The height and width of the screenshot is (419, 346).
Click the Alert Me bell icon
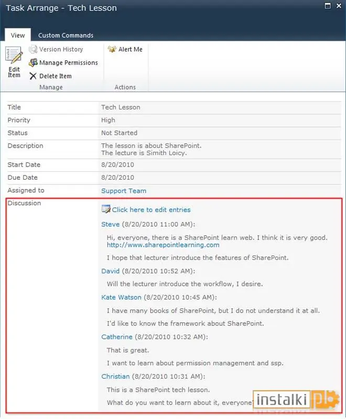click(x=112, y=49)
